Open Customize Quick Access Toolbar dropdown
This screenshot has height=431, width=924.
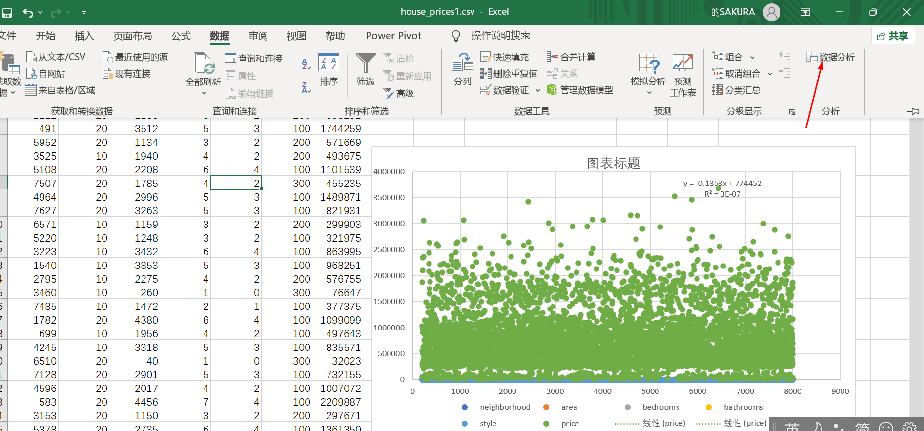pyautogui.click(x=84, y=13)
